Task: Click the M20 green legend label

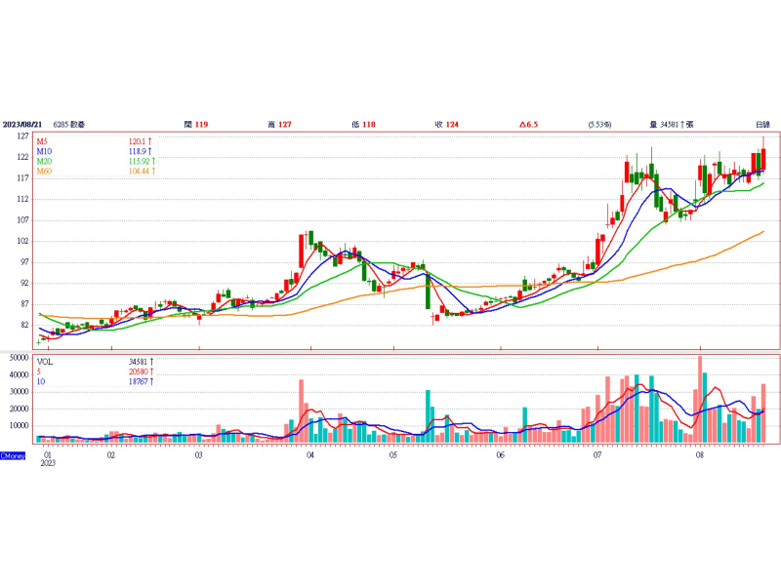Action: tap(45, 162)
